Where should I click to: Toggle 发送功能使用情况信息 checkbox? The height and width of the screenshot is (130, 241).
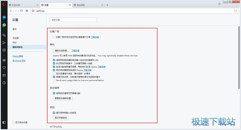pos(54,67)
